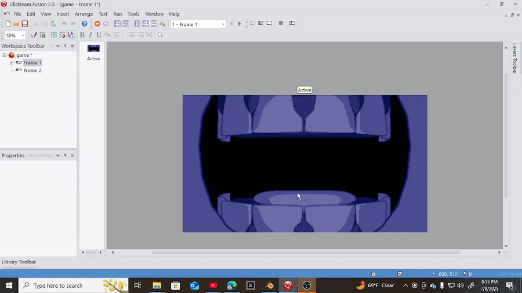This screenshot has height=293, width=522.
Task: Open the Window menu
Action: pyautogui.click(x=154, y=14)
